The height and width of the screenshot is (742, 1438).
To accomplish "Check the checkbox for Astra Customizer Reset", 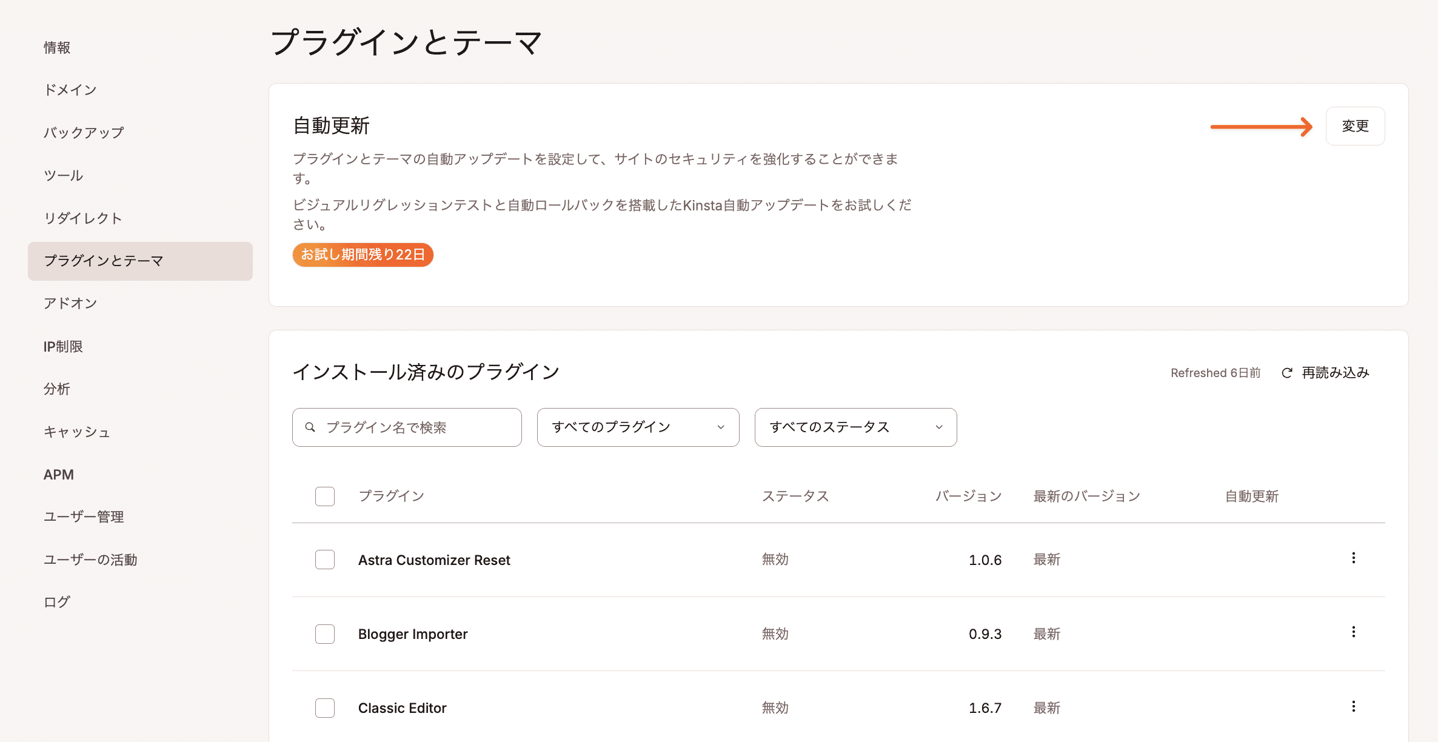I will click(324, 560).
